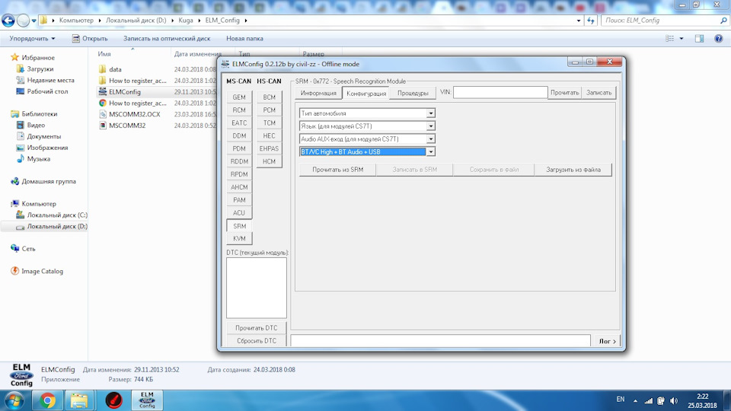
Task: Click Записать на оптический диск
Action: click(x=167, y=38)
